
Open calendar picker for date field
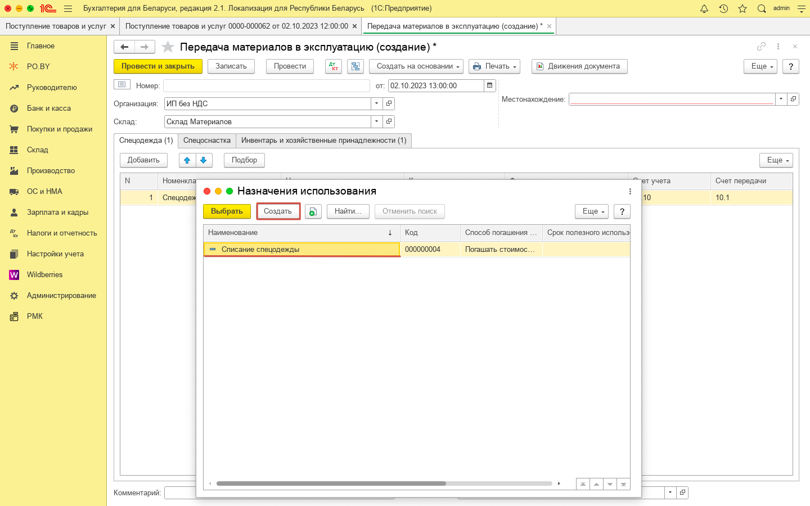(490, 85)
